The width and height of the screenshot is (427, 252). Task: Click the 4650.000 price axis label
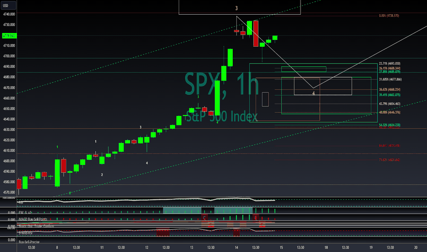pos(9,109)
